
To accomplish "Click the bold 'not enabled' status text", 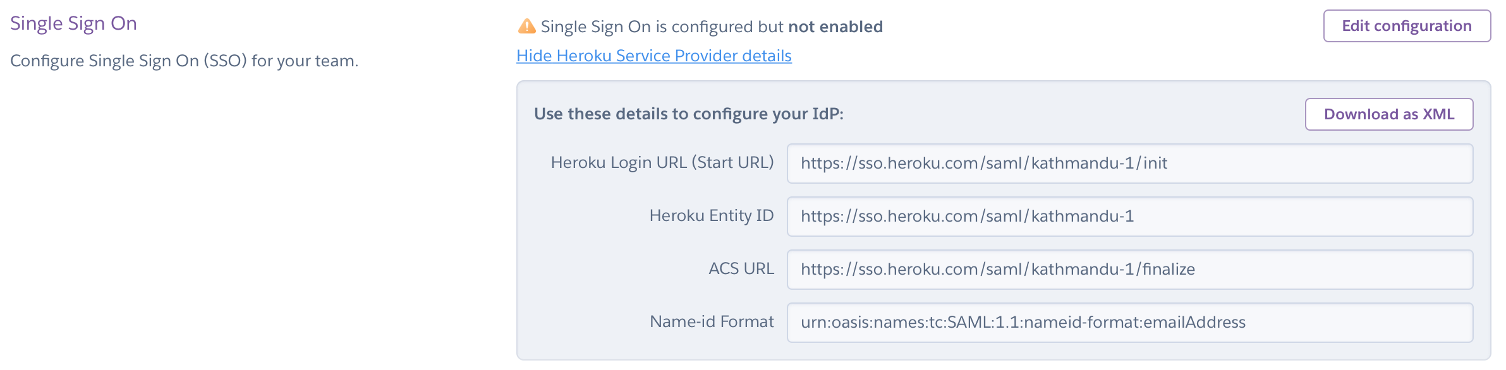I will pyautogui.click(x=835, y=27).
